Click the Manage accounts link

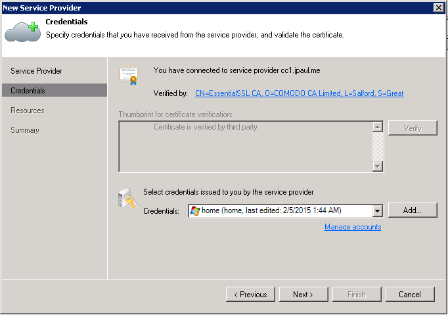click(353, 227)
